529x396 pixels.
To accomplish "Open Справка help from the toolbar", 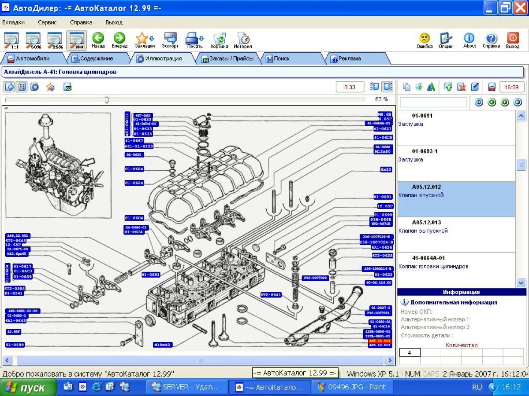I will [491, 40].
